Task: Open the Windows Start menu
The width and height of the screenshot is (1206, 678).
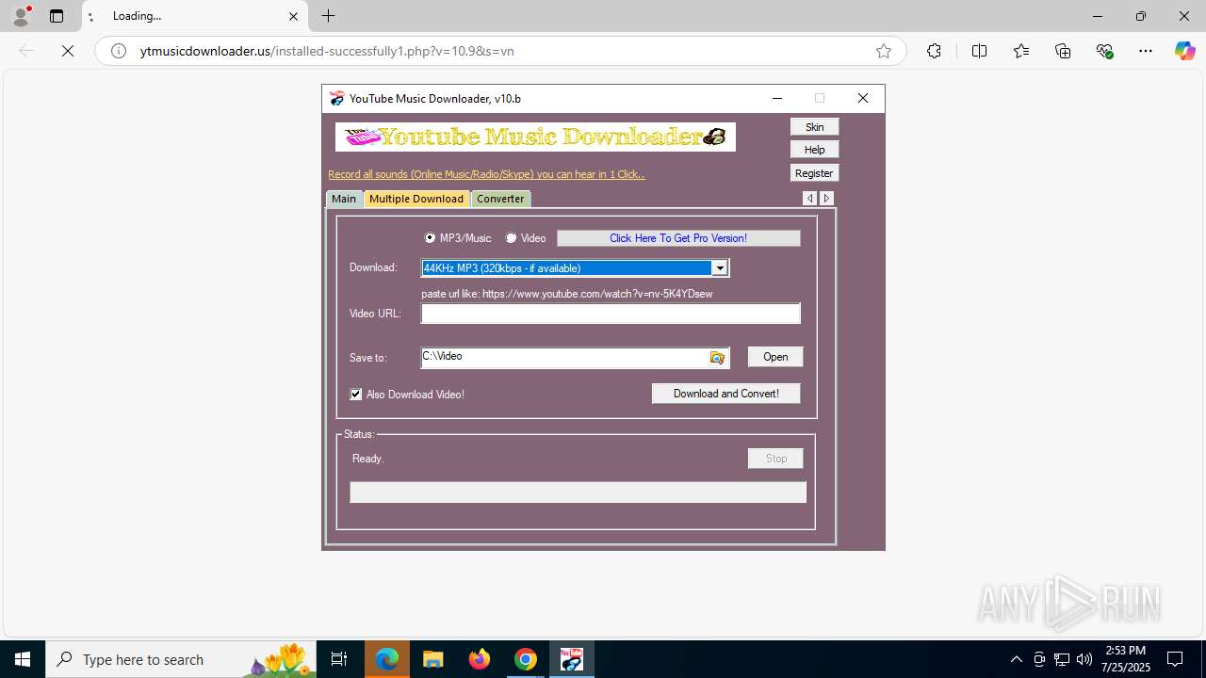Action: (x=23, y=659)
